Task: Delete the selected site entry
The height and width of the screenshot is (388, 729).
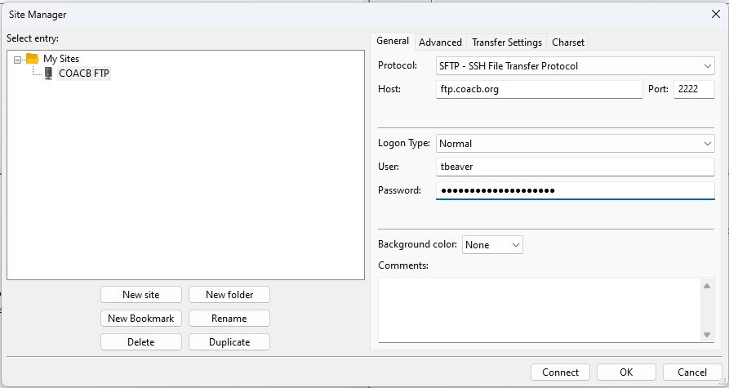Action: click(x=141, y=342)
